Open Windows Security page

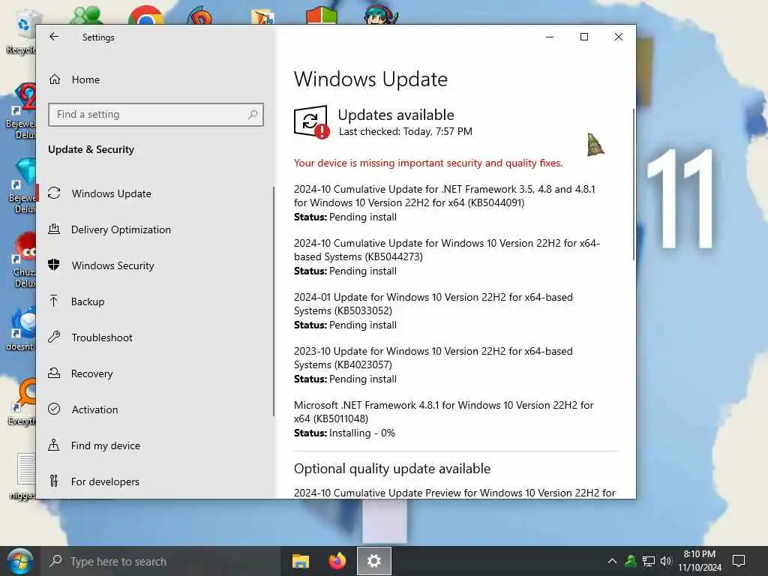click(112, 265)
